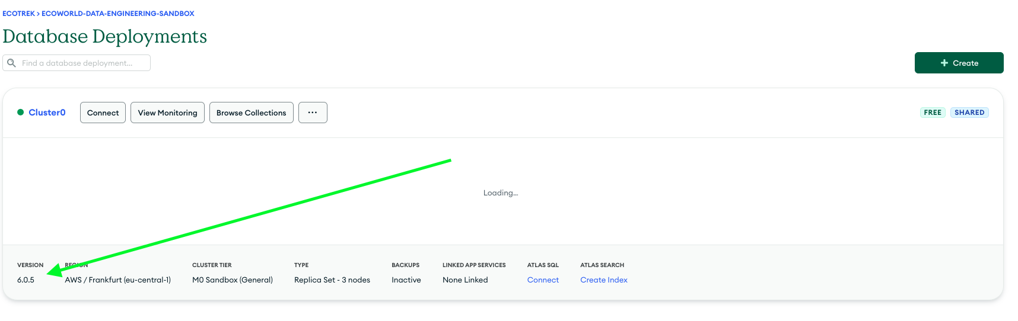Click the green status dot beside Cluster0
Screen dimensions: 1018x321
pyautogui.click(x=20, y=112)
